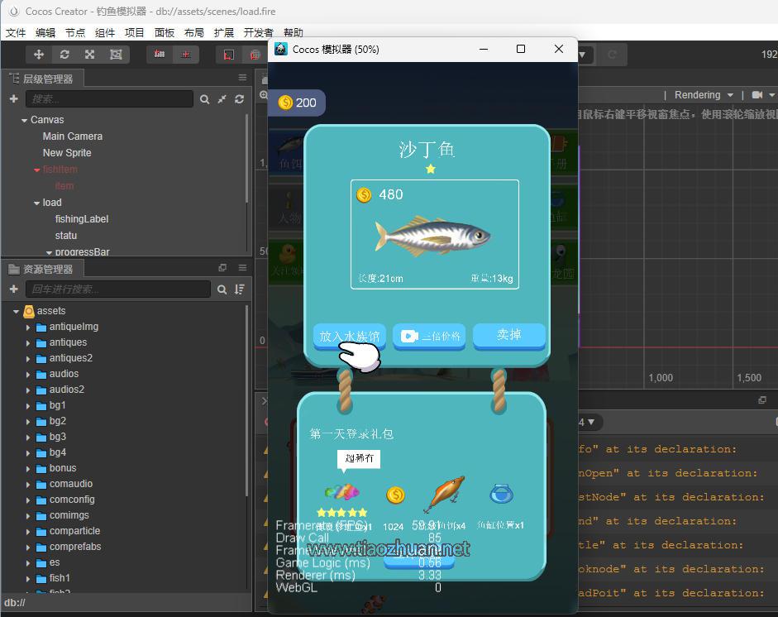Open the 文件 menu
Screen dimensions: 778x617
coord(16,33)
